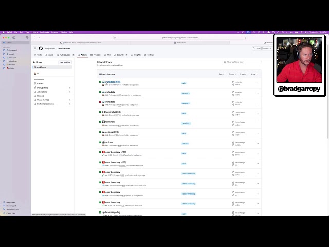Toggle the Safari sidebar icon

(14, 38)
